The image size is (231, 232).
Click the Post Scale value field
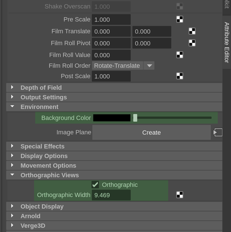[x=111, y=76]
